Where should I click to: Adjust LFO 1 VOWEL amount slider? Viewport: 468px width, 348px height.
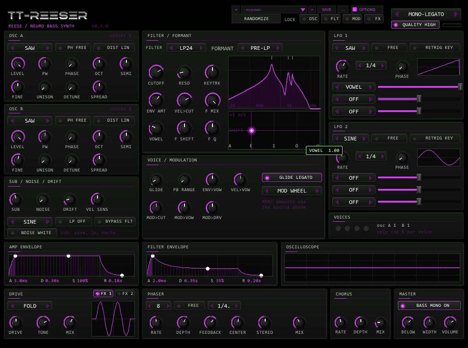[419, 87]
